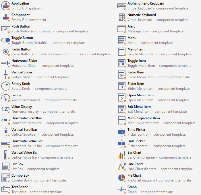Select the Toggle Button template
This screenshot has height=195, width=201.
pyautogui.click(x=22, y=38)
